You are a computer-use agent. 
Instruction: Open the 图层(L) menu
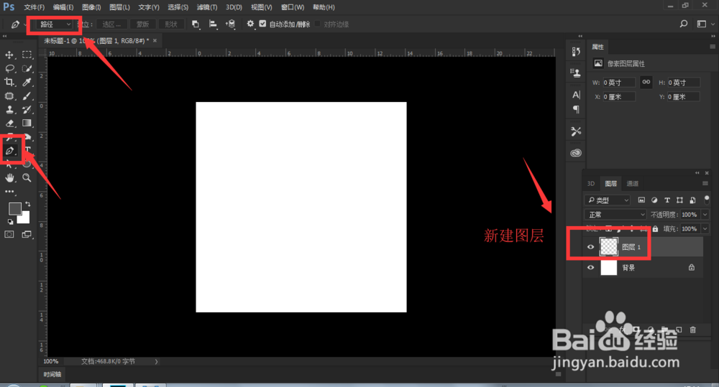119,7
